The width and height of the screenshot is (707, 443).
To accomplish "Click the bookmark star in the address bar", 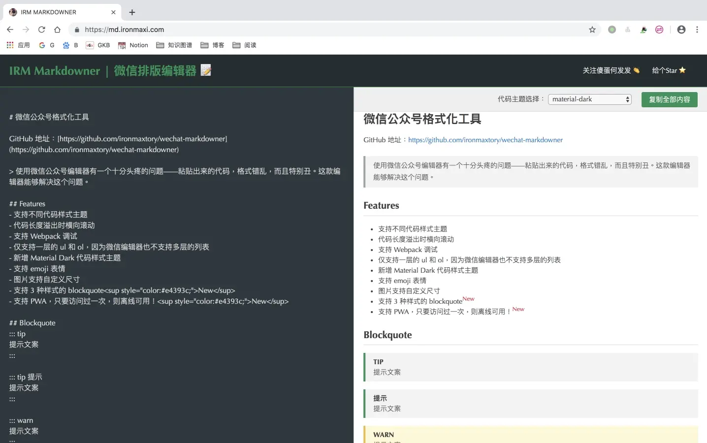I will (592, 30).
